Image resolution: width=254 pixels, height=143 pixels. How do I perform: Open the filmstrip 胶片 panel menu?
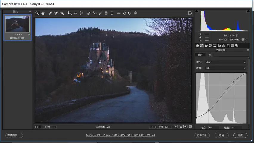[30, 12]
